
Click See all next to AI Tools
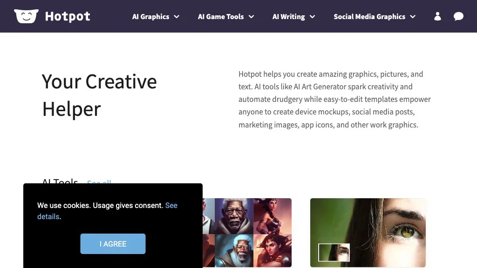point(99,182)
